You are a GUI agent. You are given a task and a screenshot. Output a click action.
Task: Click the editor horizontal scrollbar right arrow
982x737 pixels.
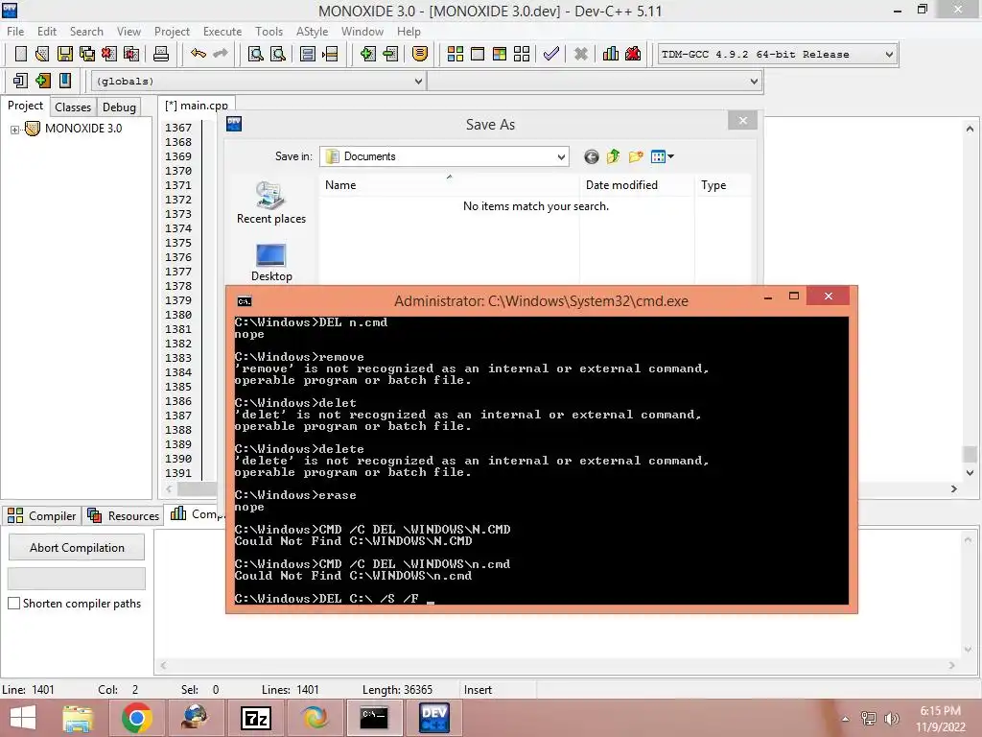[954, 488]
